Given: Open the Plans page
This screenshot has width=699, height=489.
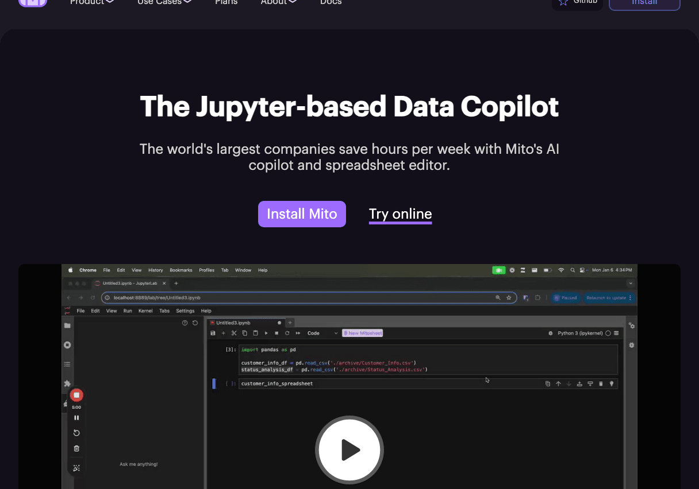Looking at the screenshot, I should [x=226, y=2].
